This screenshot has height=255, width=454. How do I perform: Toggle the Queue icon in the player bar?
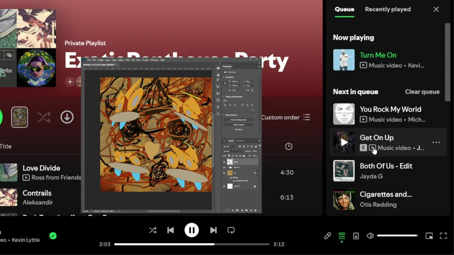click(x=342, y=236)
